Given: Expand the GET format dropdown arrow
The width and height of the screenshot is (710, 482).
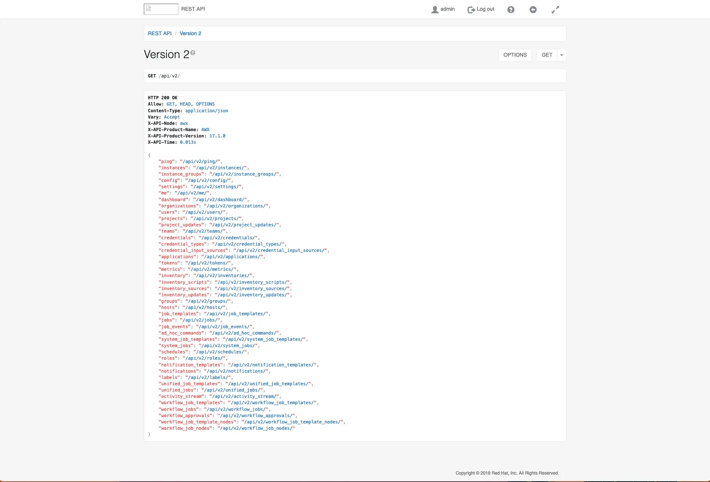Looking at the screenshot, I should point(561,55).
